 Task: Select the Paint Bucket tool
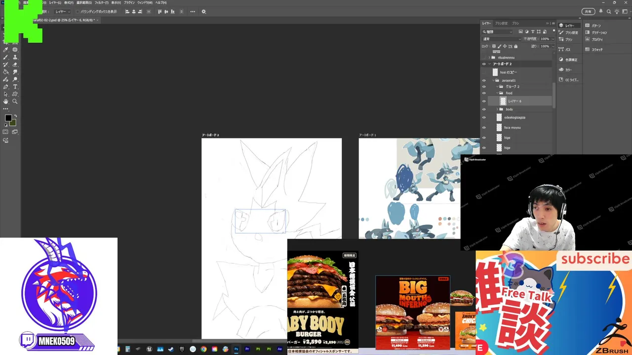pyautogui.click(x=6, y=72)
